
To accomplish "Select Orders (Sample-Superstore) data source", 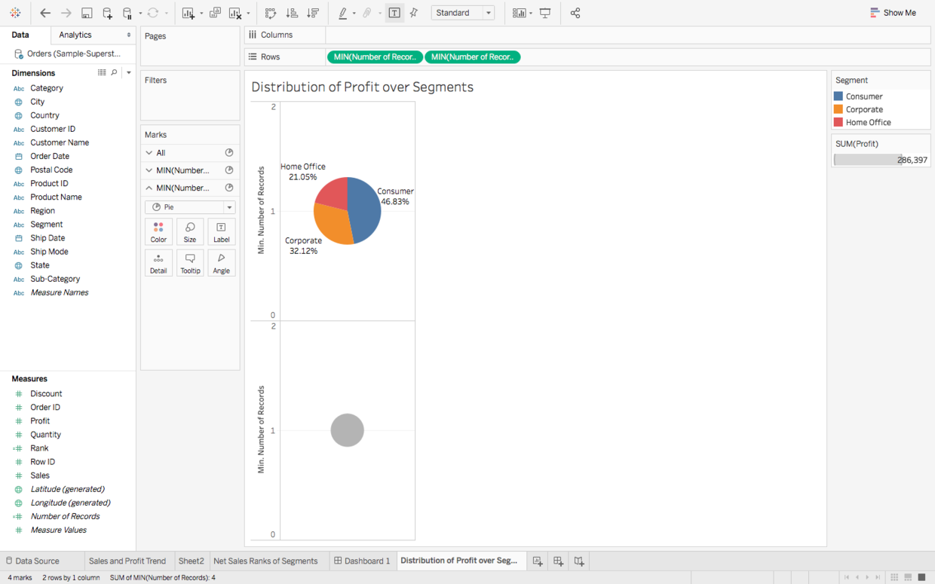I will pyautogui.click(x=67, y=54).
